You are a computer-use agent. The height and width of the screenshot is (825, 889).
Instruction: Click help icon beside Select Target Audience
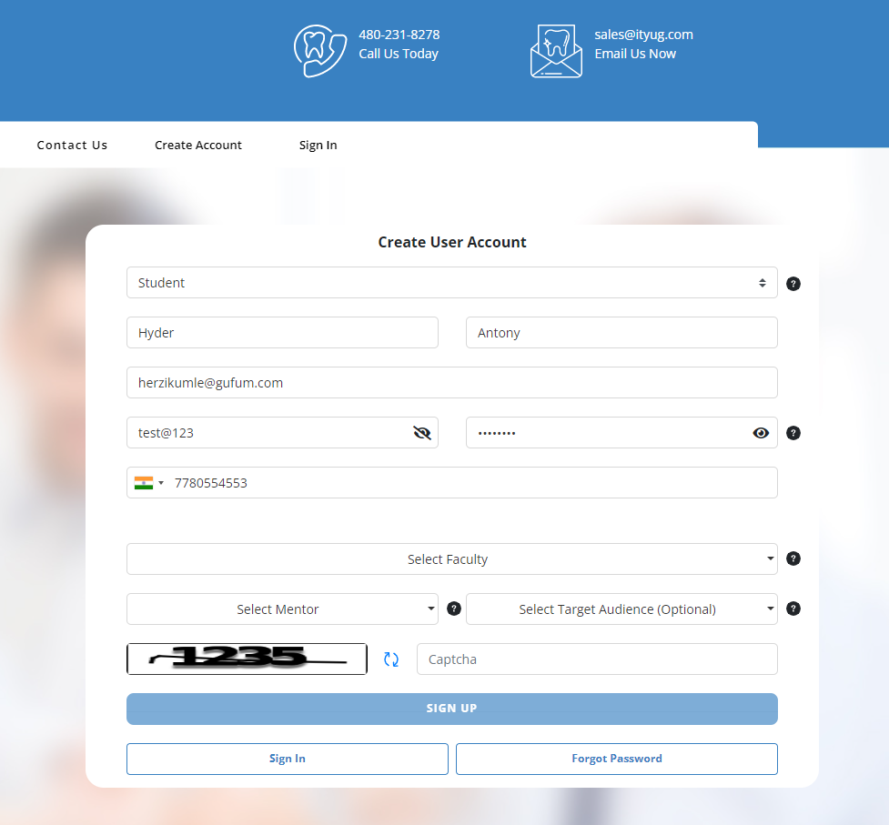[x=793, y=609]
